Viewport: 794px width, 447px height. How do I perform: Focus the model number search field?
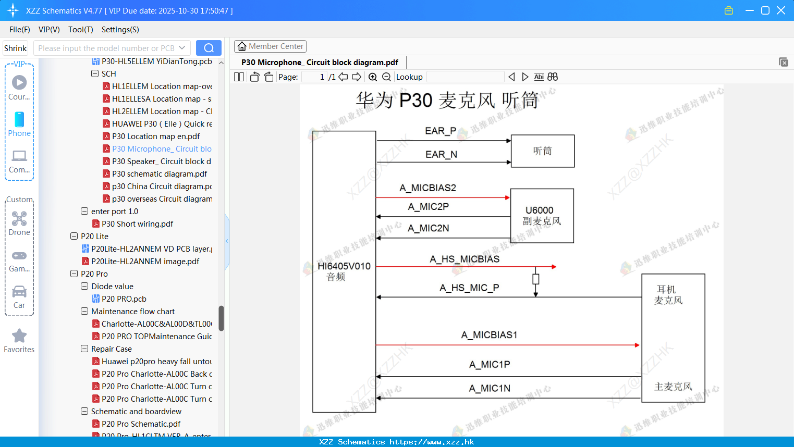[106, 48]
